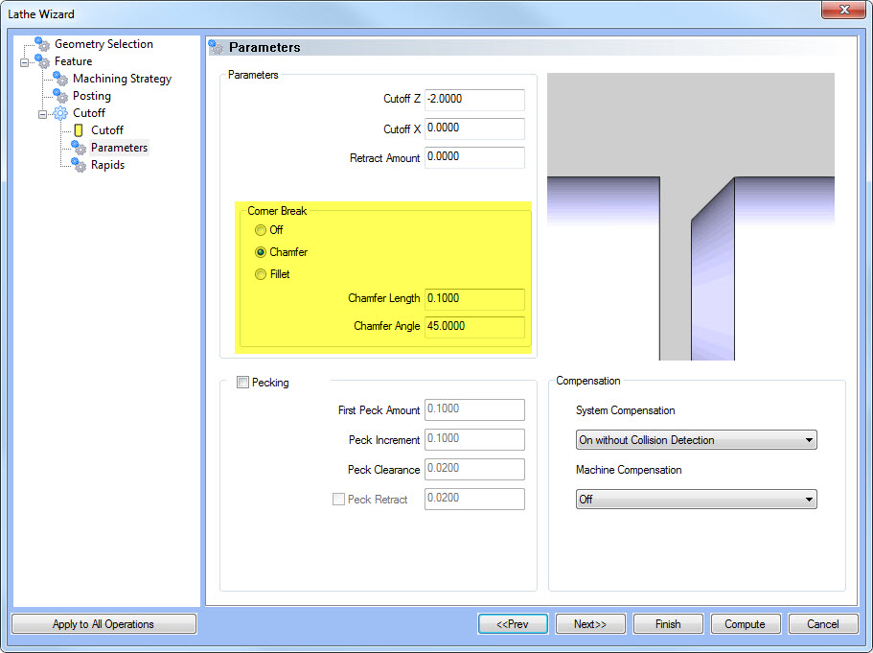Screen dimensions: 873x653
Task: Open the Rapids page
Action: click(107, 165)
